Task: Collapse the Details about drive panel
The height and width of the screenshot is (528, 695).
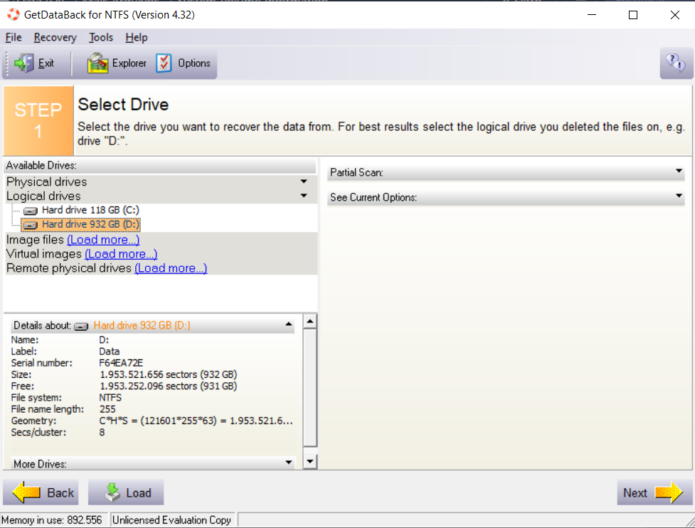Action: point(289,324)
